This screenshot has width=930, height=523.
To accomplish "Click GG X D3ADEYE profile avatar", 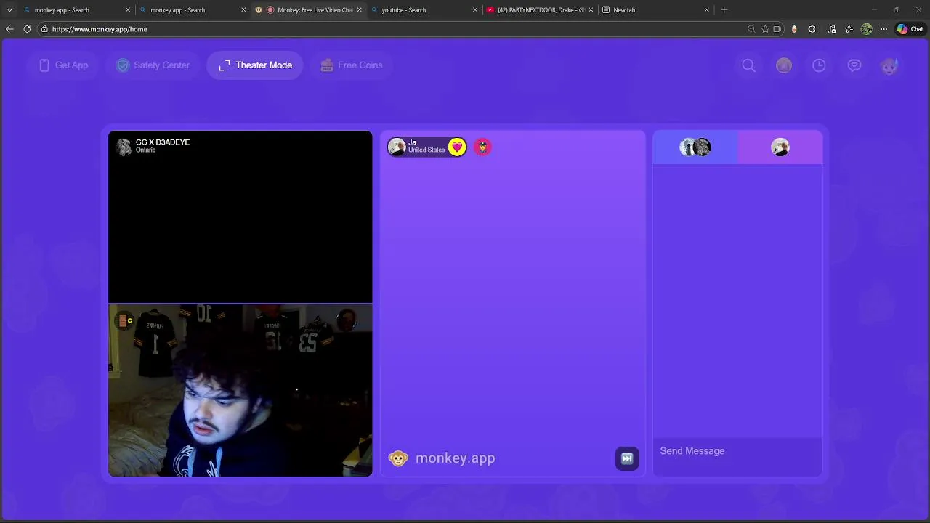I will click(x=124, y=147).
